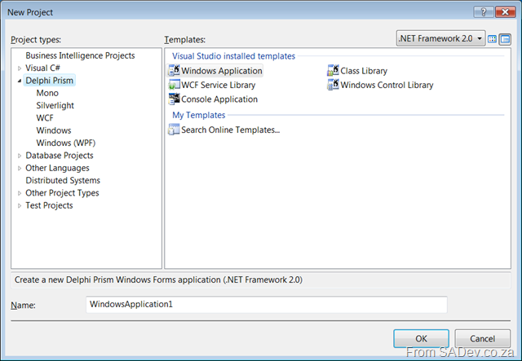This screenshot has height=361, width=522.
Task: Select Database Projects in the tree
Action: point(60,156)
